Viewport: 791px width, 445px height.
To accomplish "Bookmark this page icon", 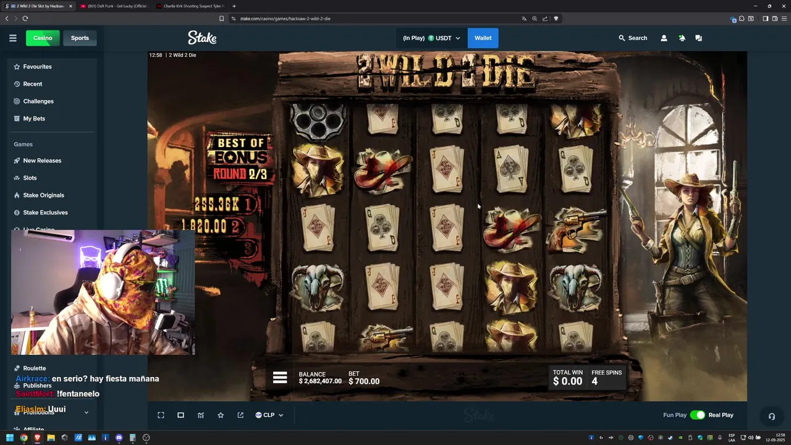I will click(x=221, y=19).
